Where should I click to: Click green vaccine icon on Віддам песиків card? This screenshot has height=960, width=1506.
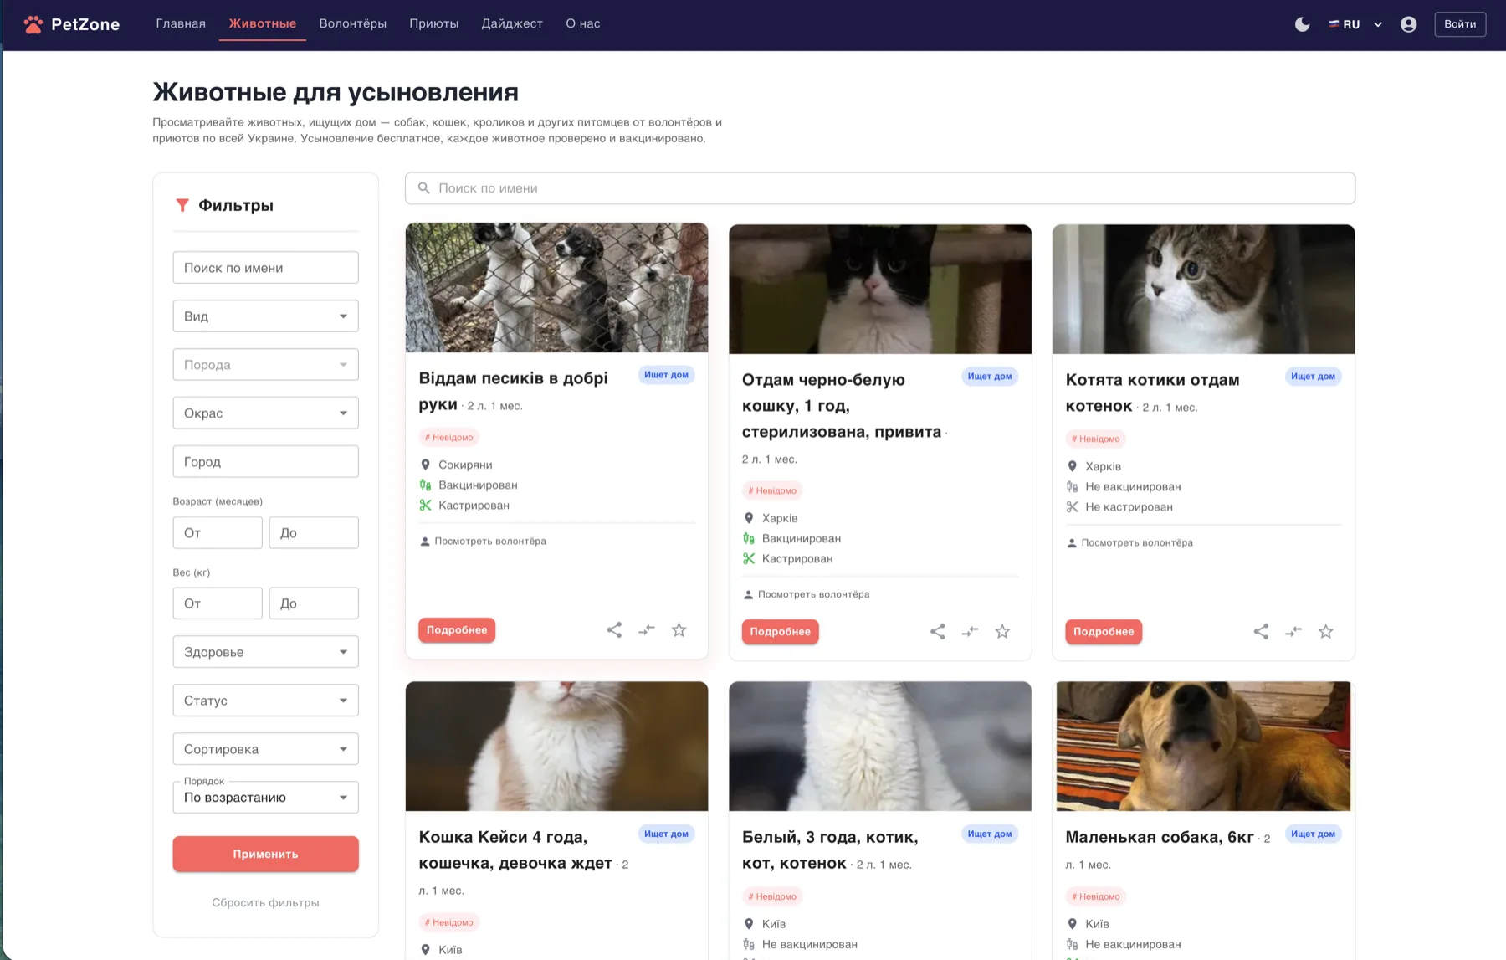[x=425, y=485]
